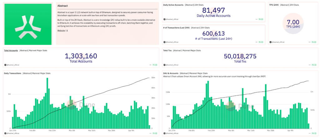Screen dimensions: 320x138
Task: Open the three-dot menu on Total Txs widget
Action: point(310,65)
